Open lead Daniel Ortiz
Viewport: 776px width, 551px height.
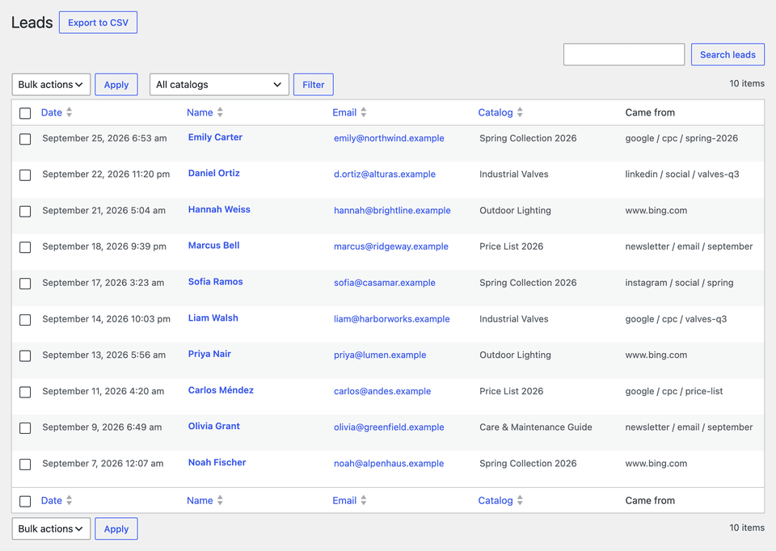pyautogui.click(x=213, y=173)
